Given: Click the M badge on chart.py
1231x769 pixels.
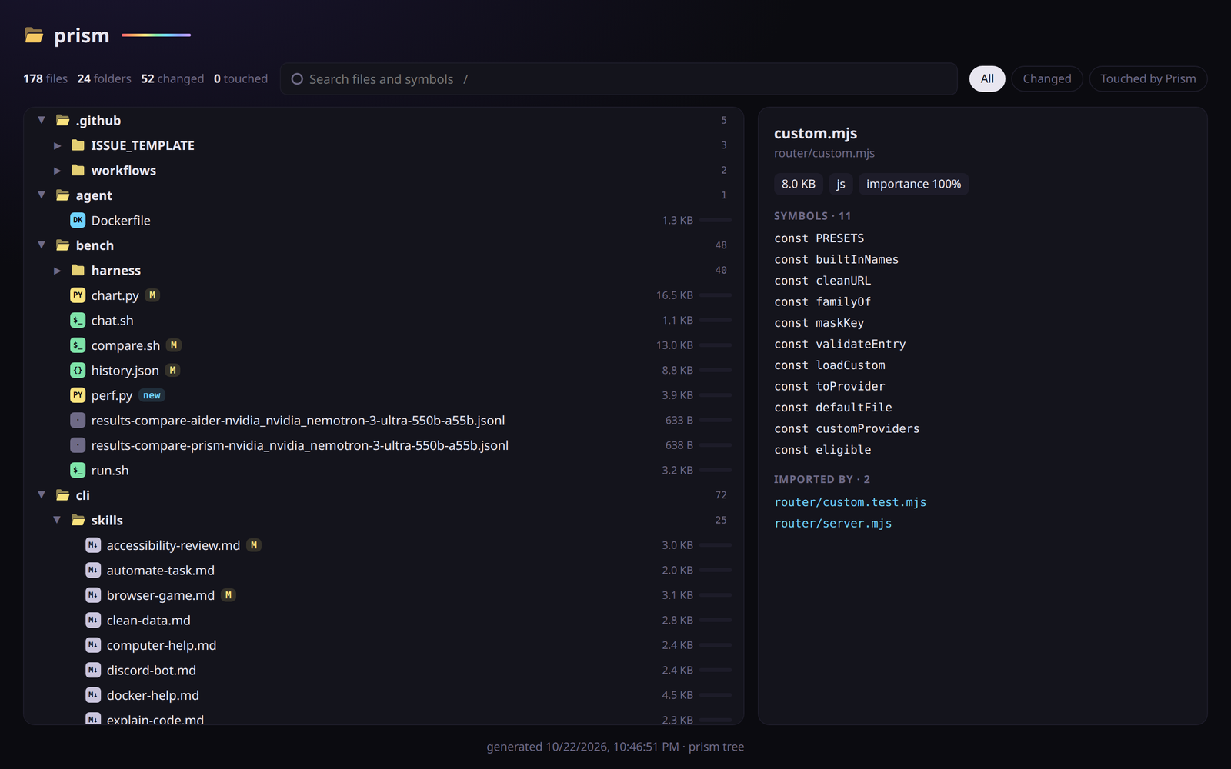Looking at the screenshot, I should click(152, 295).
